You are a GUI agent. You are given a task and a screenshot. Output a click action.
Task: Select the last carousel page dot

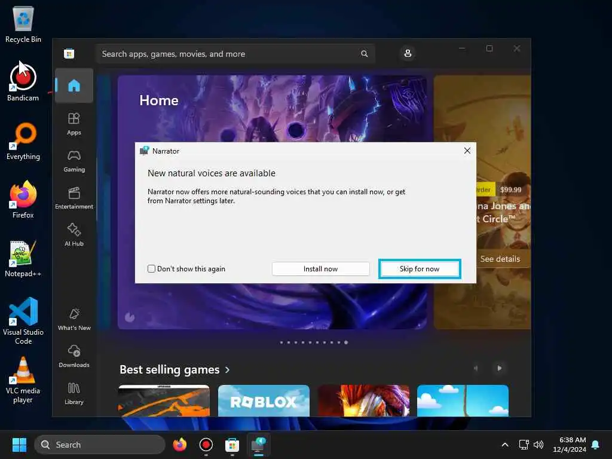346,342
